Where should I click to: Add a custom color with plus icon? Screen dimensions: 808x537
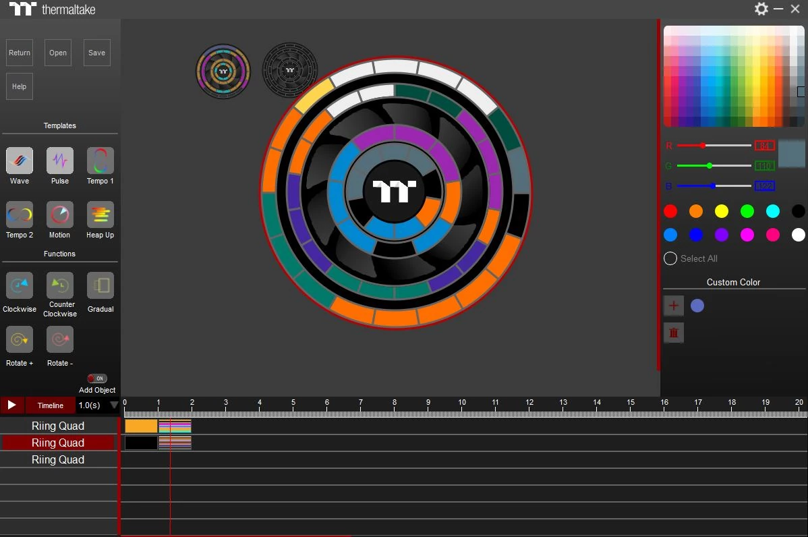click(674, 305)
